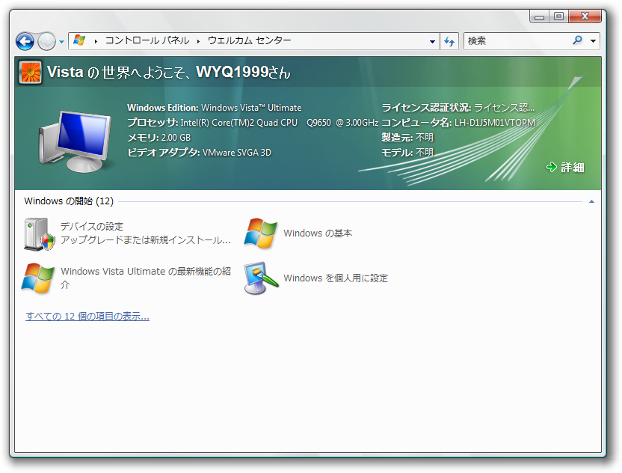Minimize the Welcome Center window
The image size is (622, 473).
539,16
